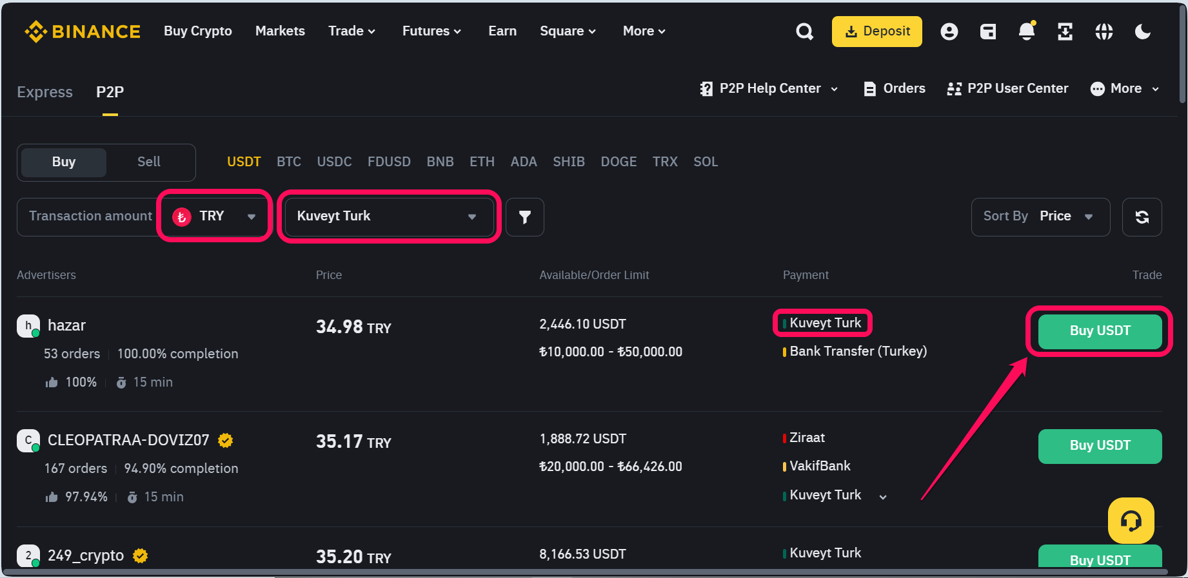The height and width of the screenshot is (578, 1188).
Task: Click the refresh listings icon
Action: (x=1142, y=217)
